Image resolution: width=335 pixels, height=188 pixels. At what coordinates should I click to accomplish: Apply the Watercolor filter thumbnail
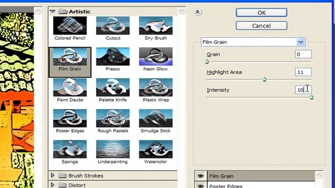tap(156, 149)
